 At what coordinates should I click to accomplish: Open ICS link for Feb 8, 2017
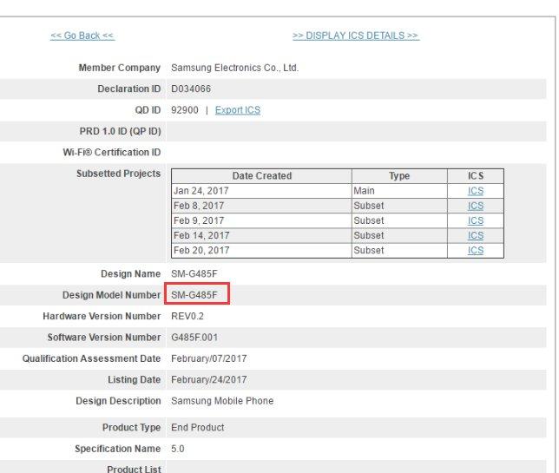476,206
